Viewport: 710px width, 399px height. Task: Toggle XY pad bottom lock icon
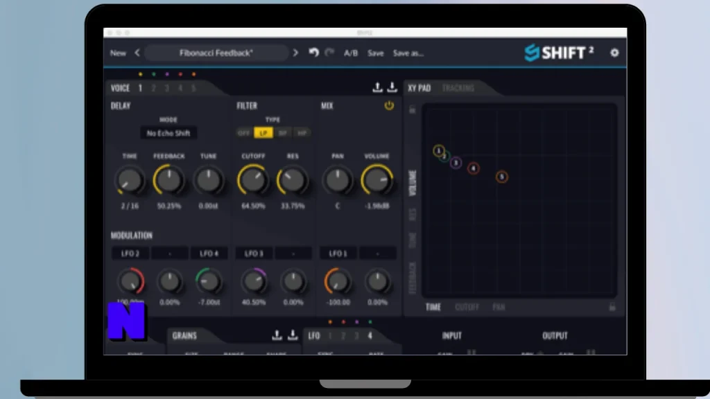[612, 307]
